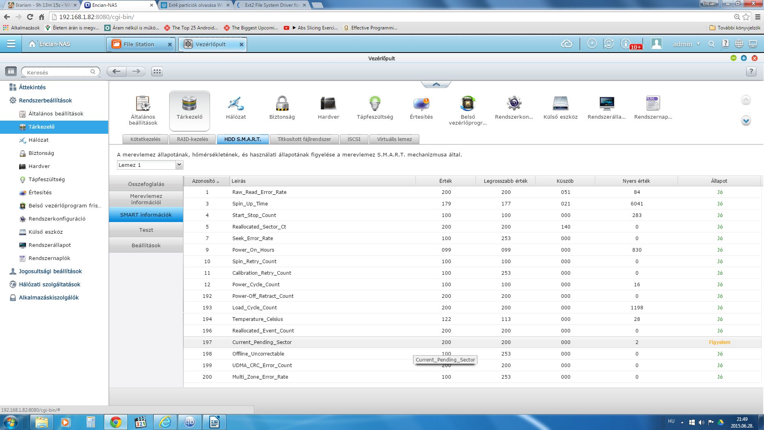Open the Teszt section button

(x=146, y=230)
